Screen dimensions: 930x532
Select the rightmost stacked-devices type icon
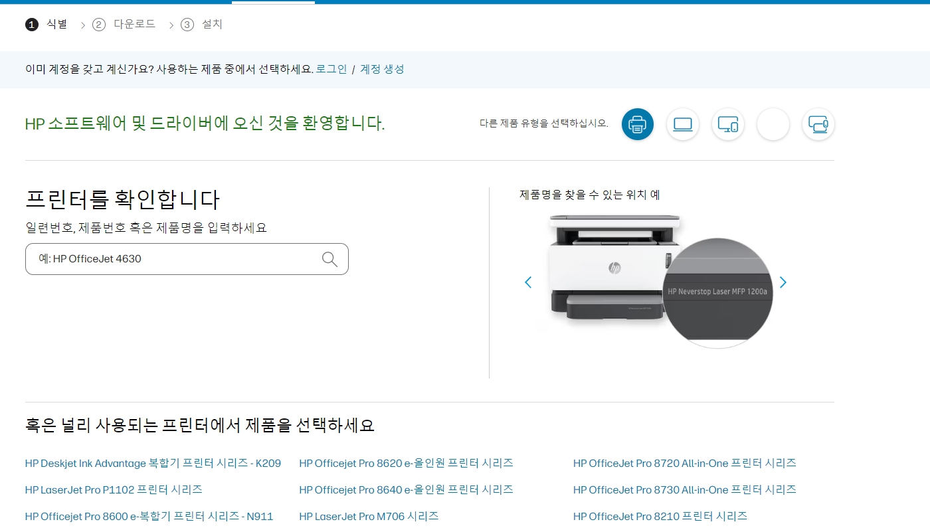click(818, 124)
